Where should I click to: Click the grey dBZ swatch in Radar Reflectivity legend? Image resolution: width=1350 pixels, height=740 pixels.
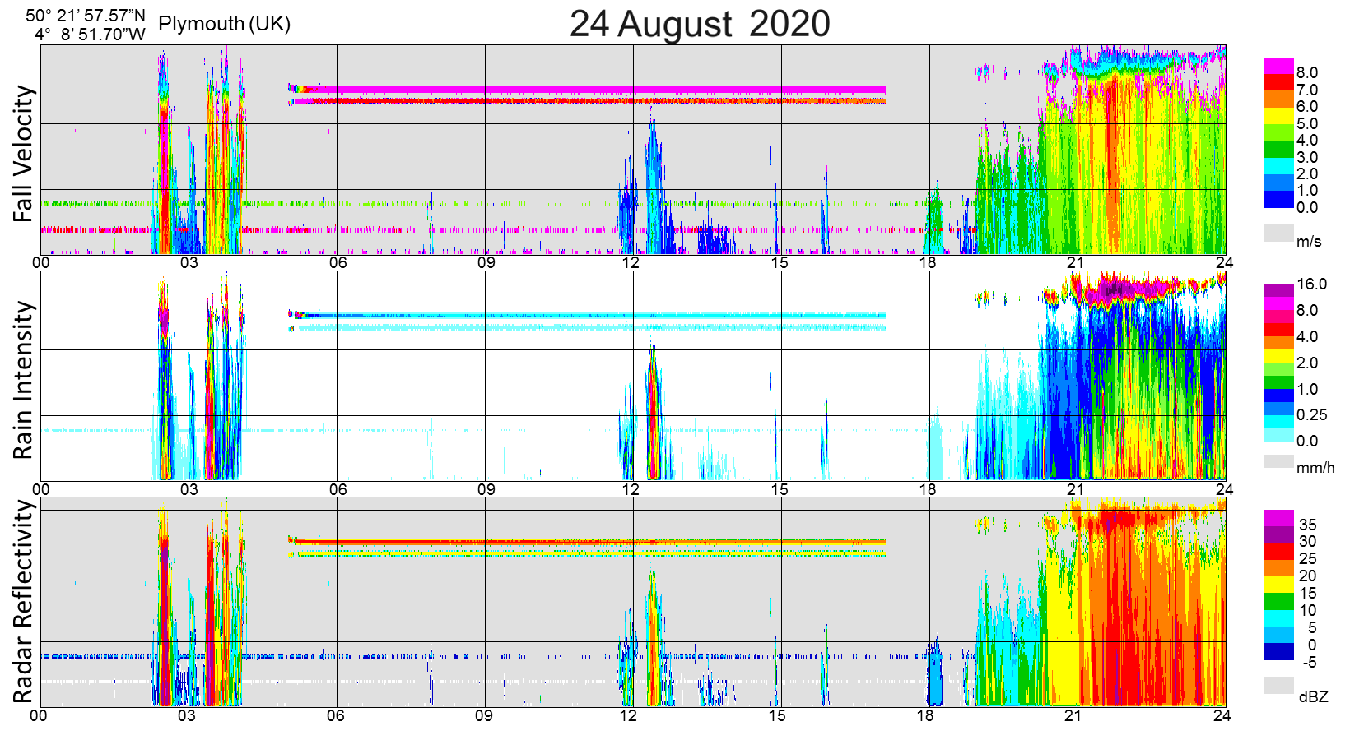[1278, 686]
